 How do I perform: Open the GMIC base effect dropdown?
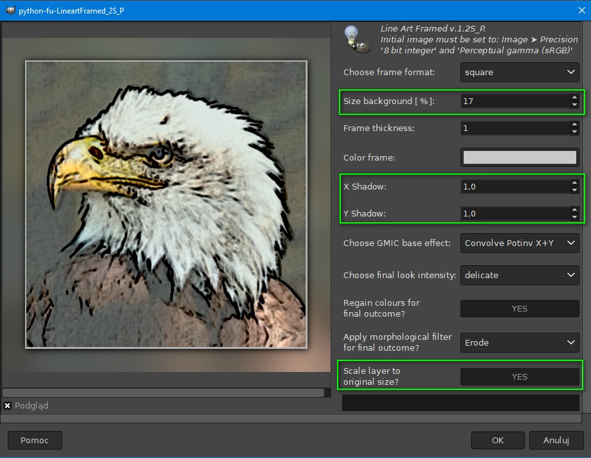(520, 243)
